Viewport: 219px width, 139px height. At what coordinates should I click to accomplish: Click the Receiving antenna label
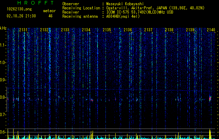tap(80, 16)
